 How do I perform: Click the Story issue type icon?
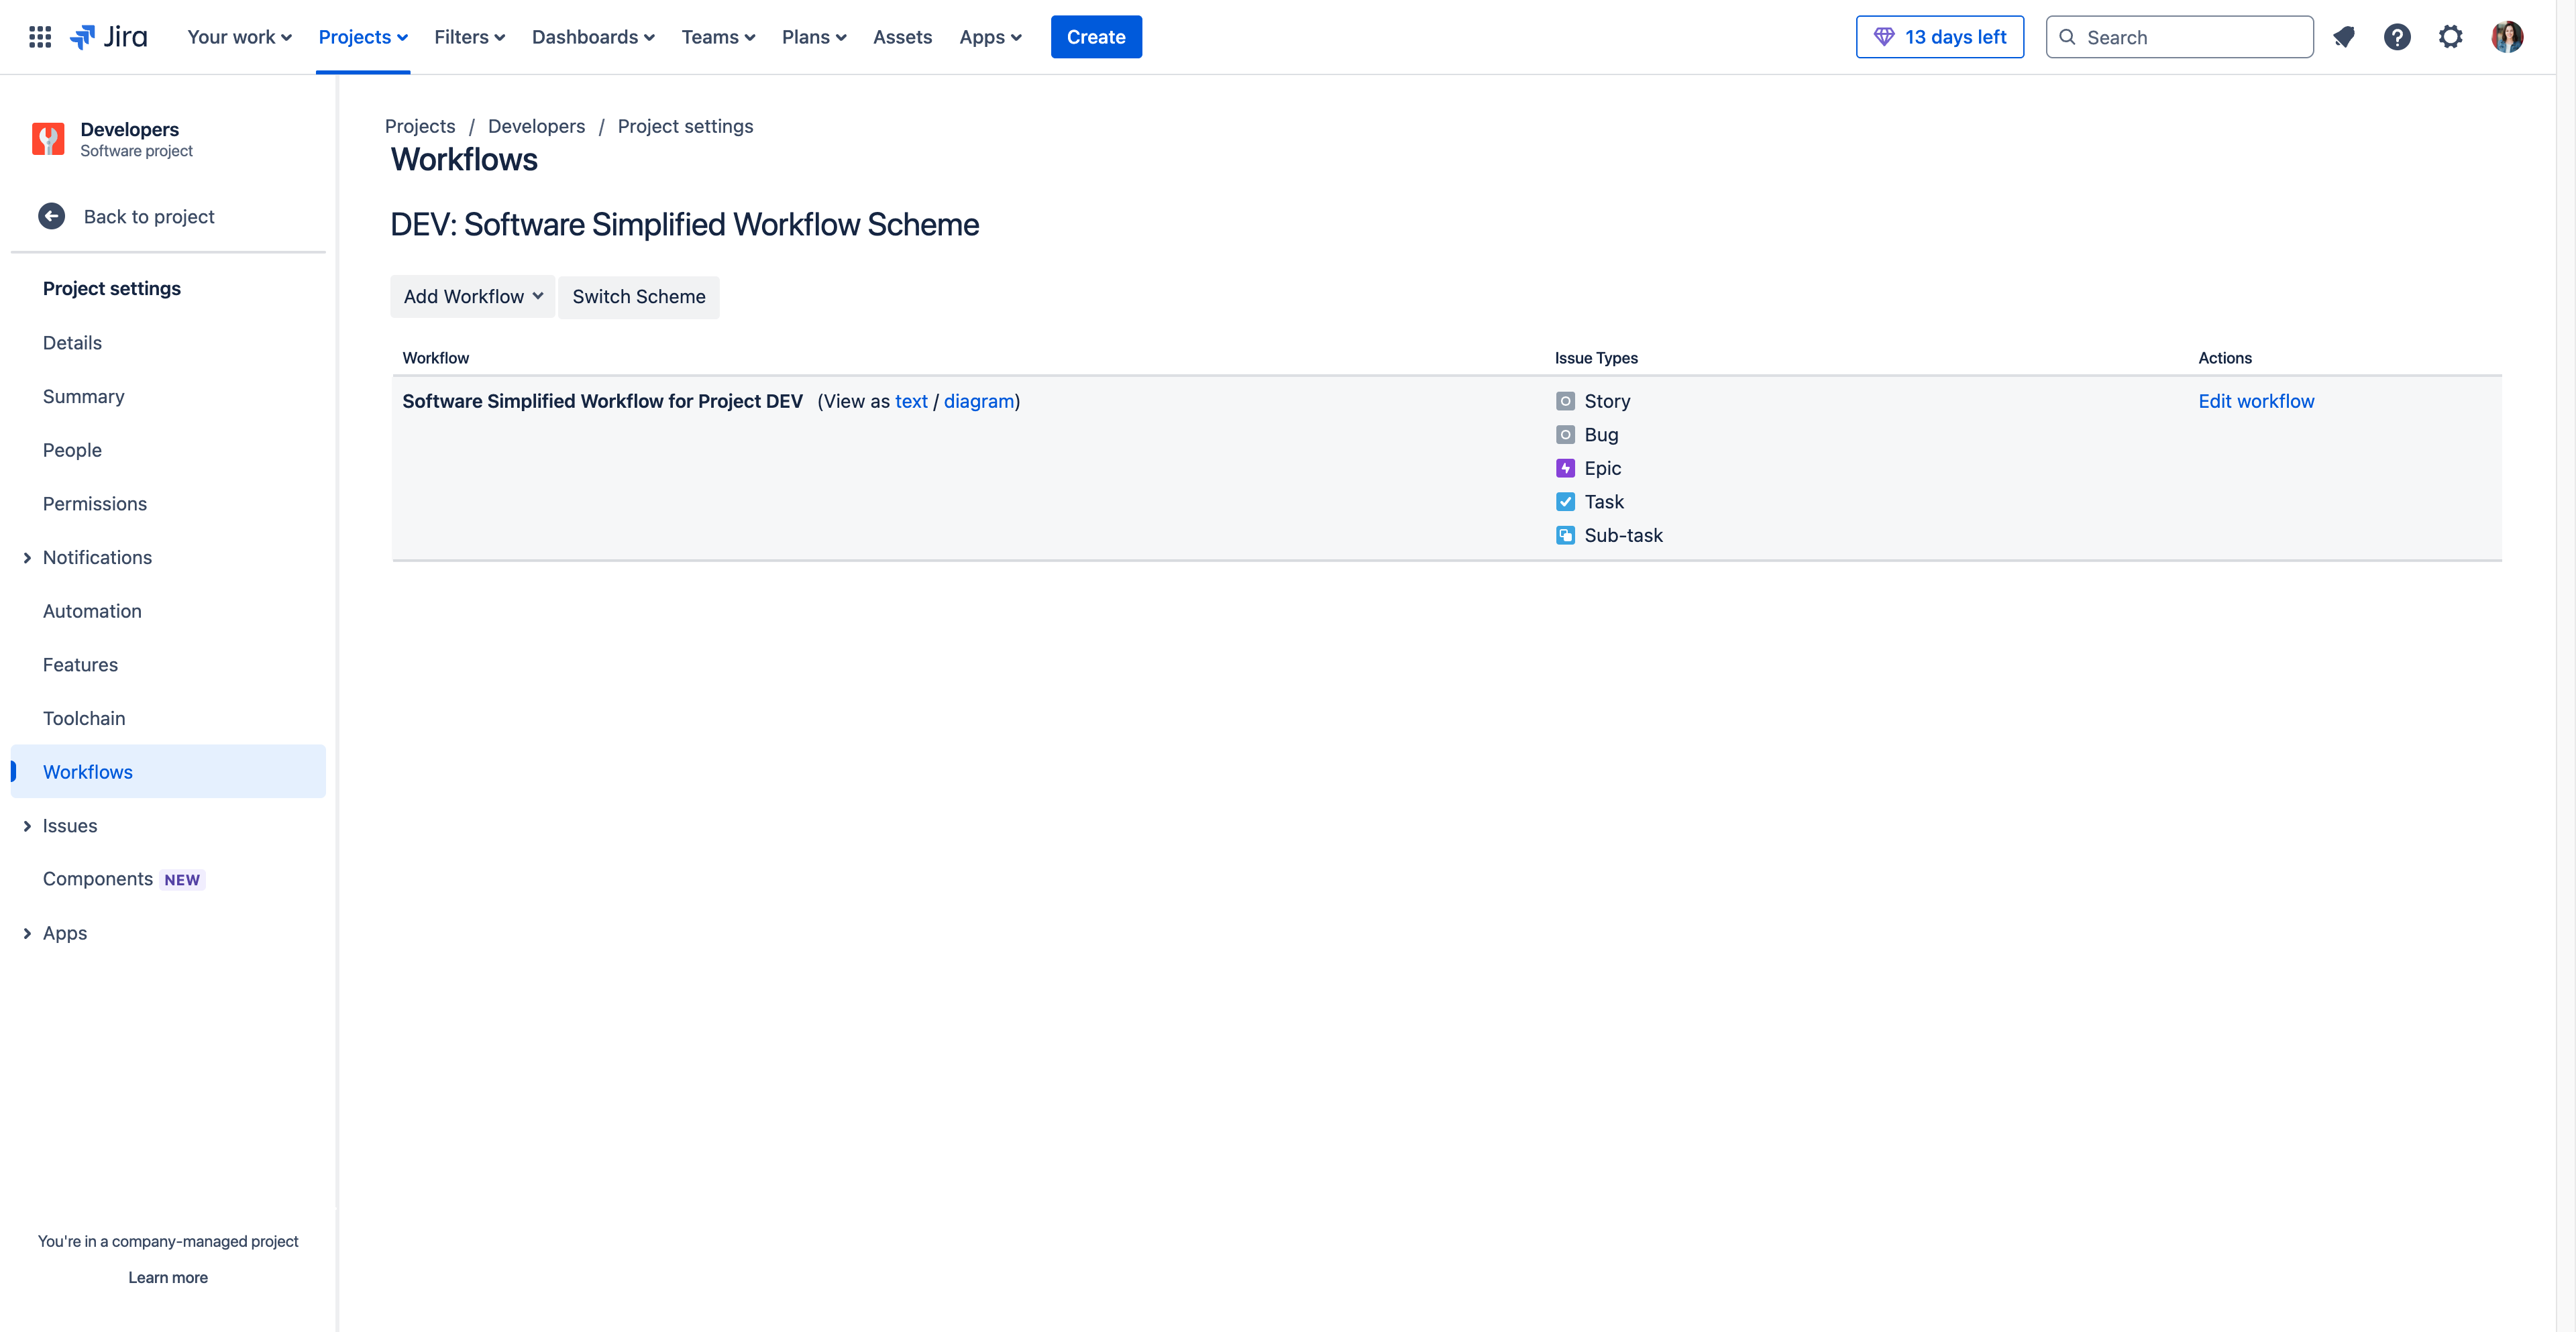tap(1565, 401)
